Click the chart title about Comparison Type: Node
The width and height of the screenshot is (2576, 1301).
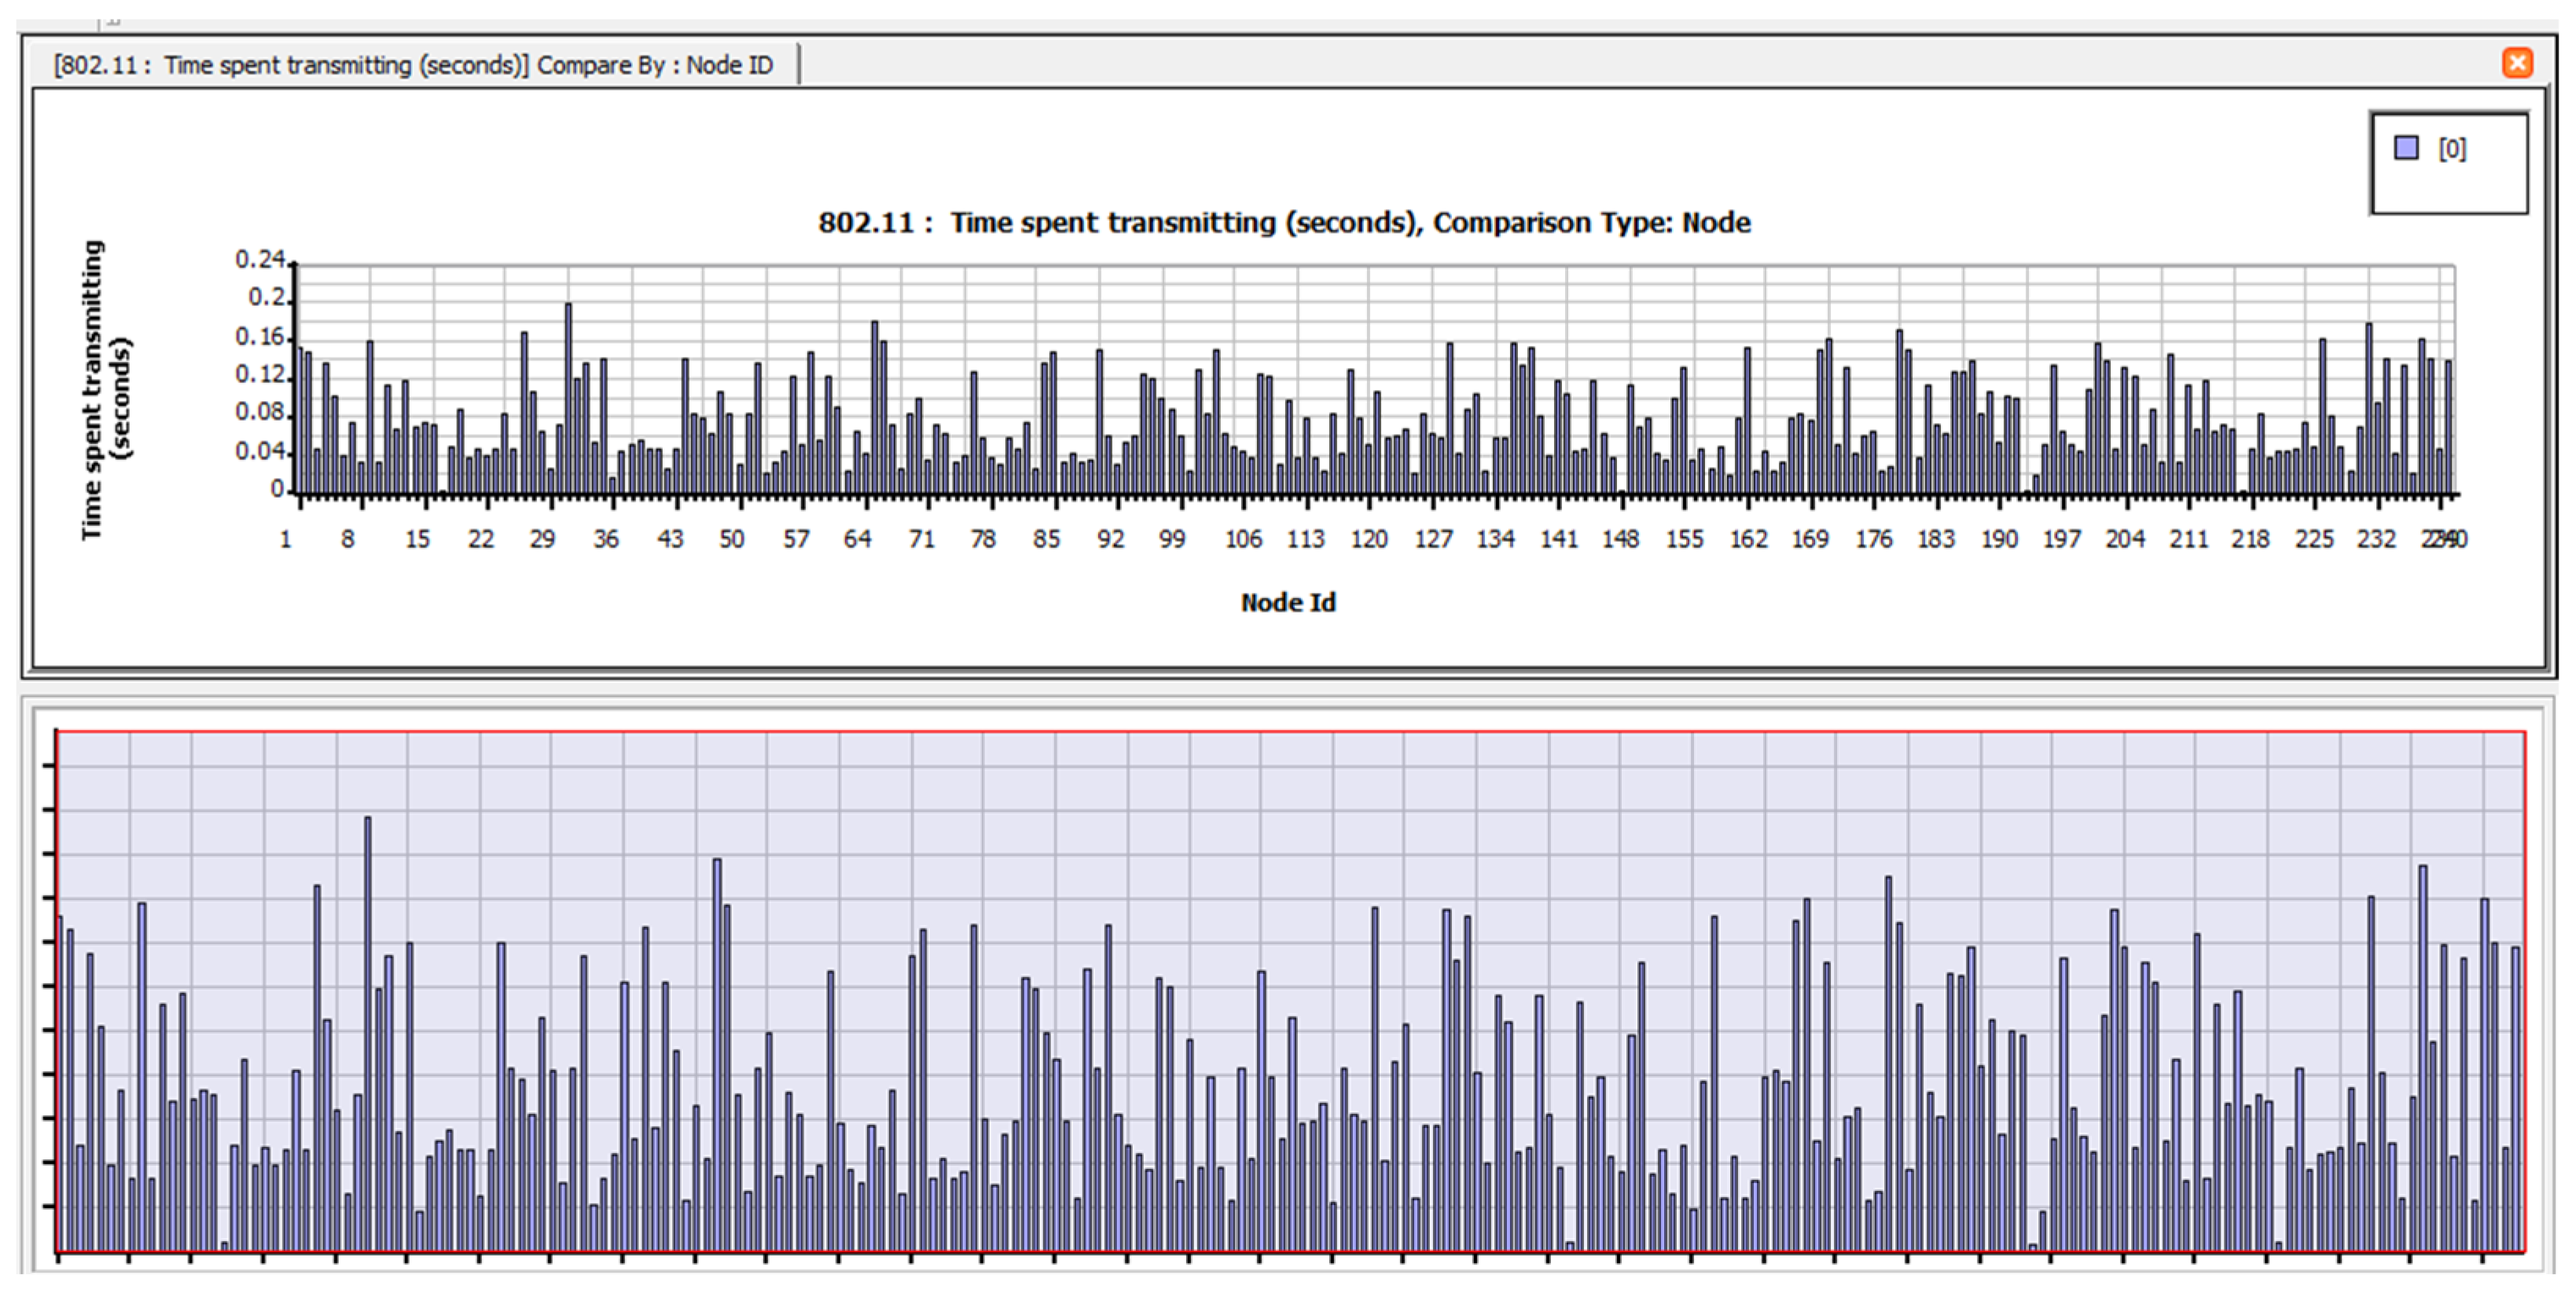click(1284, 222)
